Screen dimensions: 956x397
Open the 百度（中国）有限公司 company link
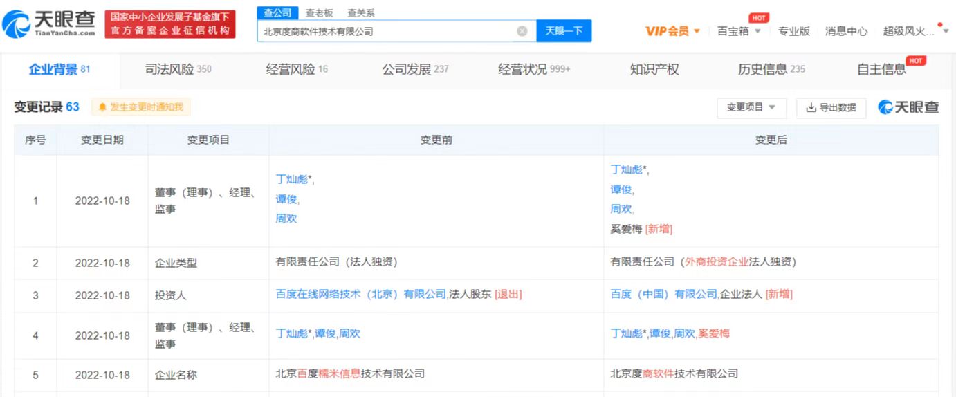(x=663, y=294)
